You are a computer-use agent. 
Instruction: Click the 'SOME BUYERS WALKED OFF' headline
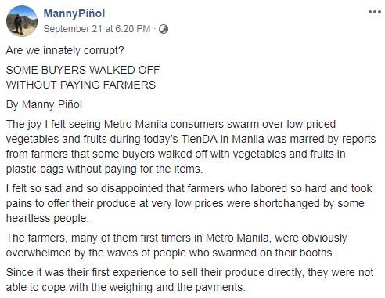(83, 70)
